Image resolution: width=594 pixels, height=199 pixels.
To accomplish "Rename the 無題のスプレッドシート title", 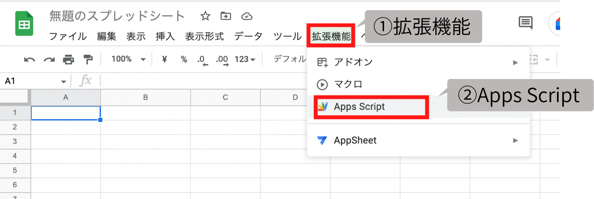I will point(117,16).
